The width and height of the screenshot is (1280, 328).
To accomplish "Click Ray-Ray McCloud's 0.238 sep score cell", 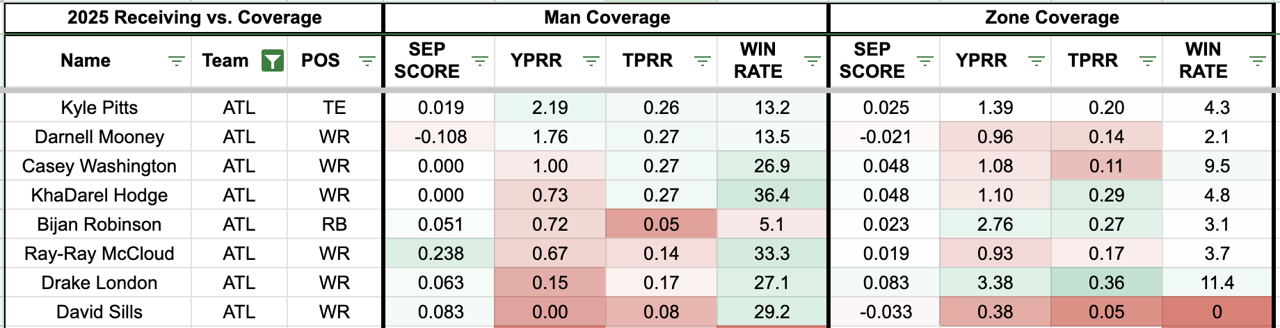I will 440,254.
